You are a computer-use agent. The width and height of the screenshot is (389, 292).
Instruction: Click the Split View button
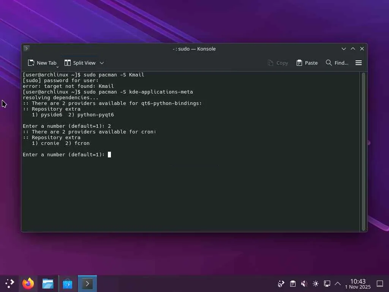tap(80, 63)
